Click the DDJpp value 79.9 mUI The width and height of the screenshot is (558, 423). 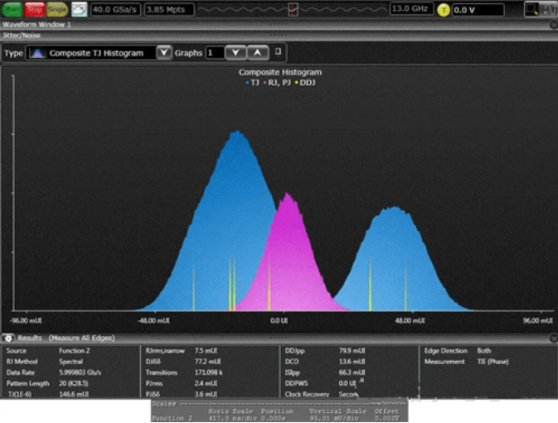point(352,351)
